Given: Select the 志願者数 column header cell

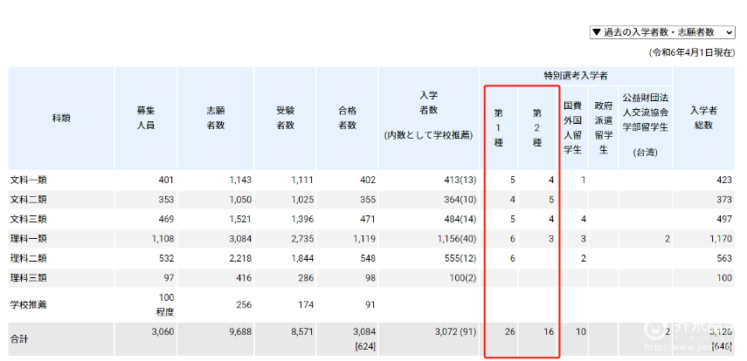Looking at the screenshot, I should click(216, 119).
